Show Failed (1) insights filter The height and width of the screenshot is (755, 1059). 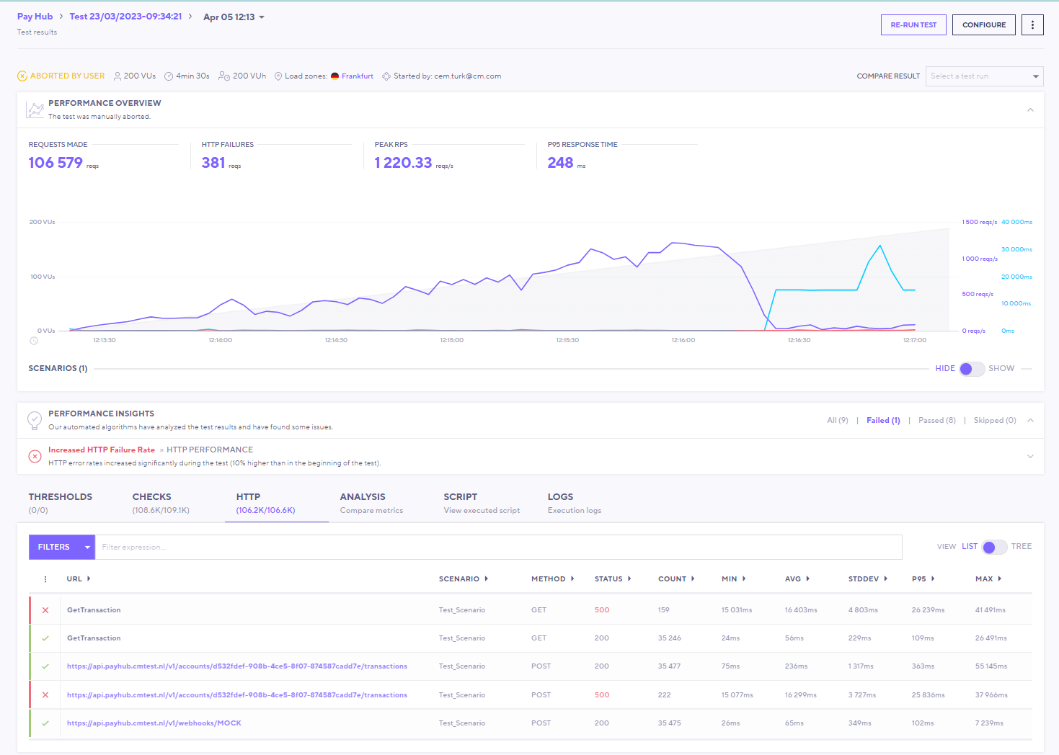[883, 421]
